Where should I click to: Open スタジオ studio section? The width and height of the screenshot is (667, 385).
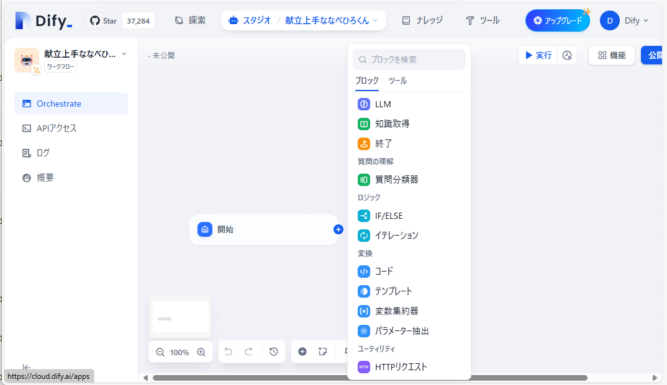(250, 20)
